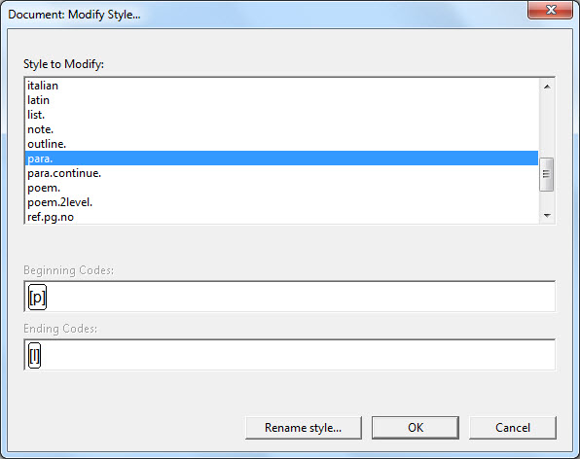Viewport: 580px width, 459px height.
Task: Pick the ref.pg.no style
Action: coord(281,217)
